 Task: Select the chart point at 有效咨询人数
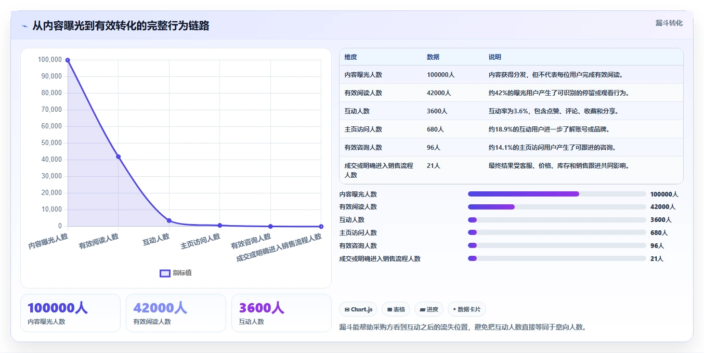click(x=270, y=226)
